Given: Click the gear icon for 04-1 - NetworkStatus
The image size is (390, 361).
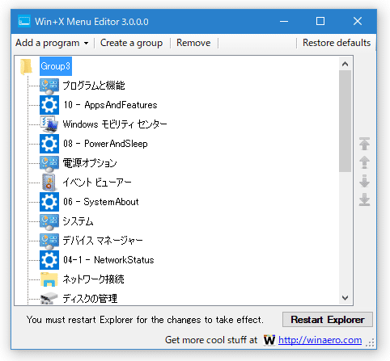Looking at the screenshot, I should (49, 260).
